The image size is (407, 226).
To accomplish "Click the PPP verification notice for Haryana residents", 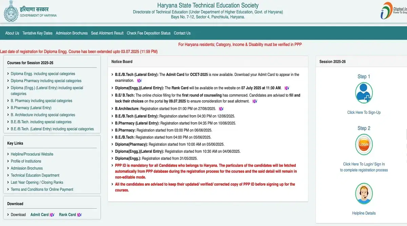I will click(240, 44).
